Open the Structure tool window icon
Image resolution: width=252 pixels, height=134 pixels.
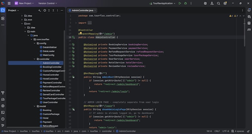click(x=3, y=18)
